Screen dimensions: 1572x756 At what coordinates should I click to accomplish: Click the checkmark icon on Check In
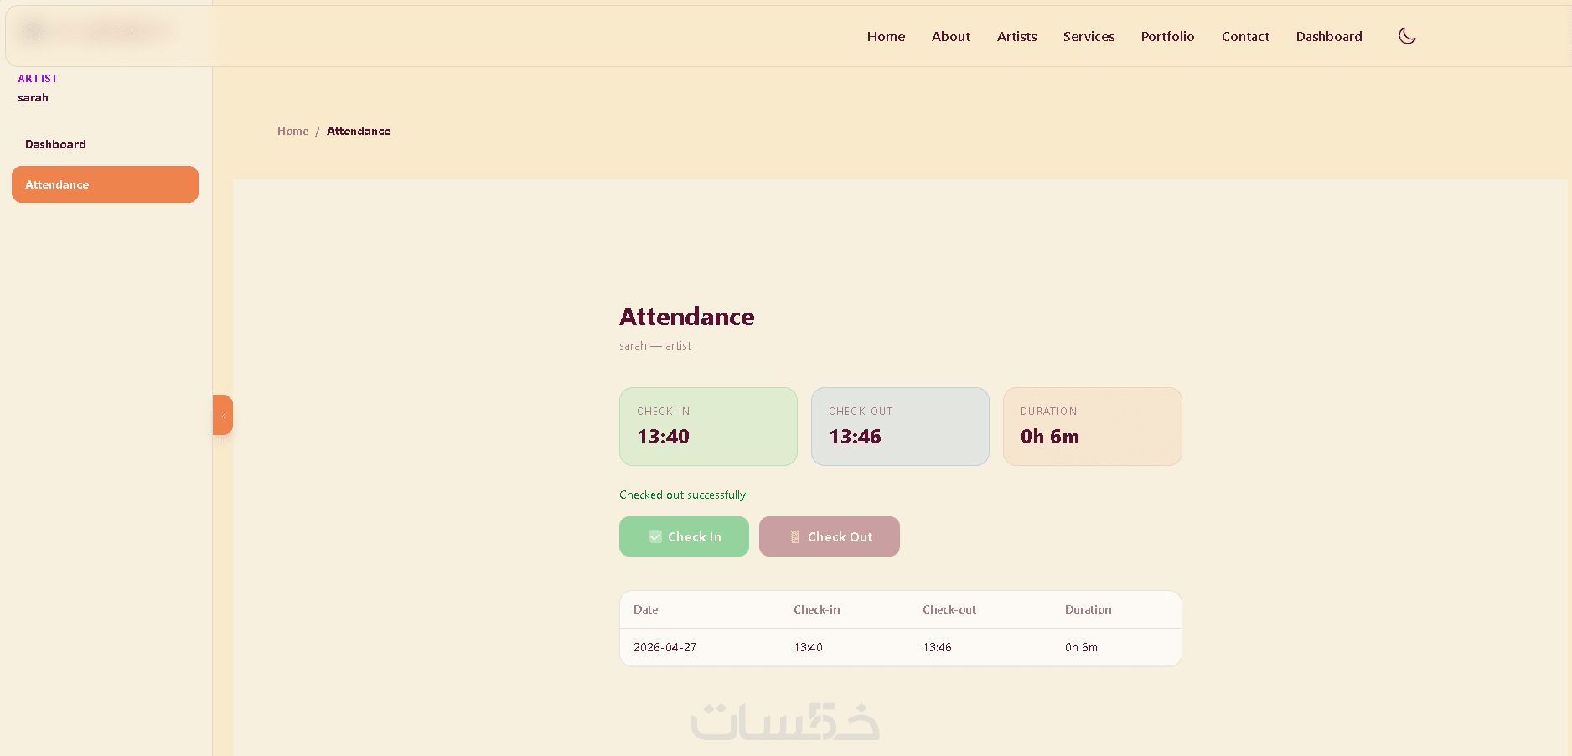point(655,536)
